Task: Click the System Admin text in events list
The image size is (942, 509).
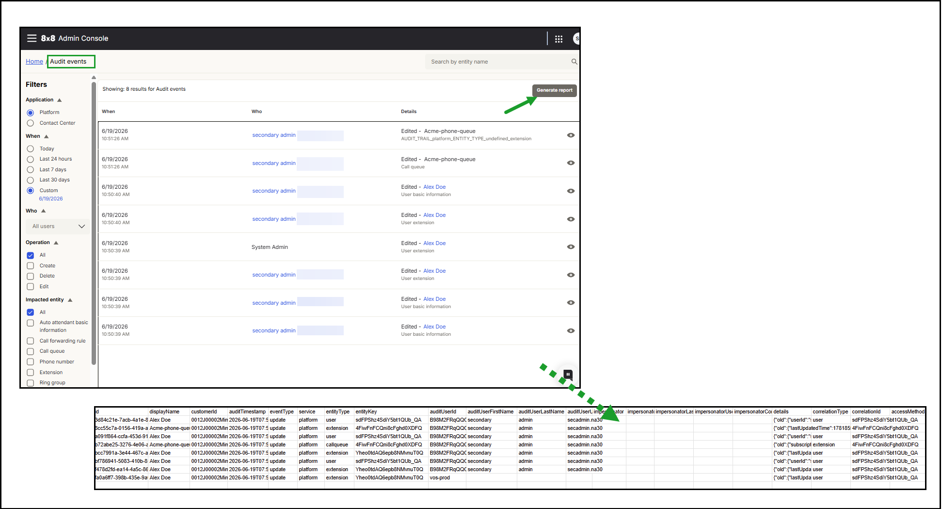Action: tap(270, 247)
